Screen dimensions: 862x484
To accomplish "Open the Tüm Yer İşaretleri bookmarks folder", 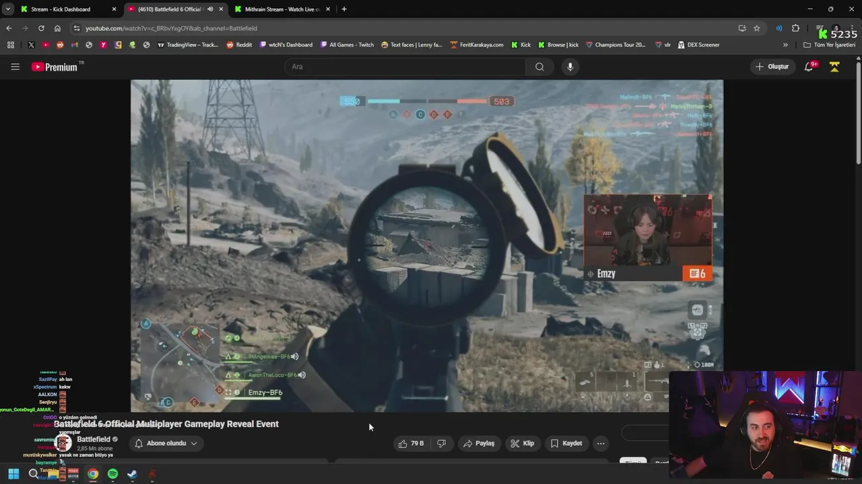I will (829, 45).
